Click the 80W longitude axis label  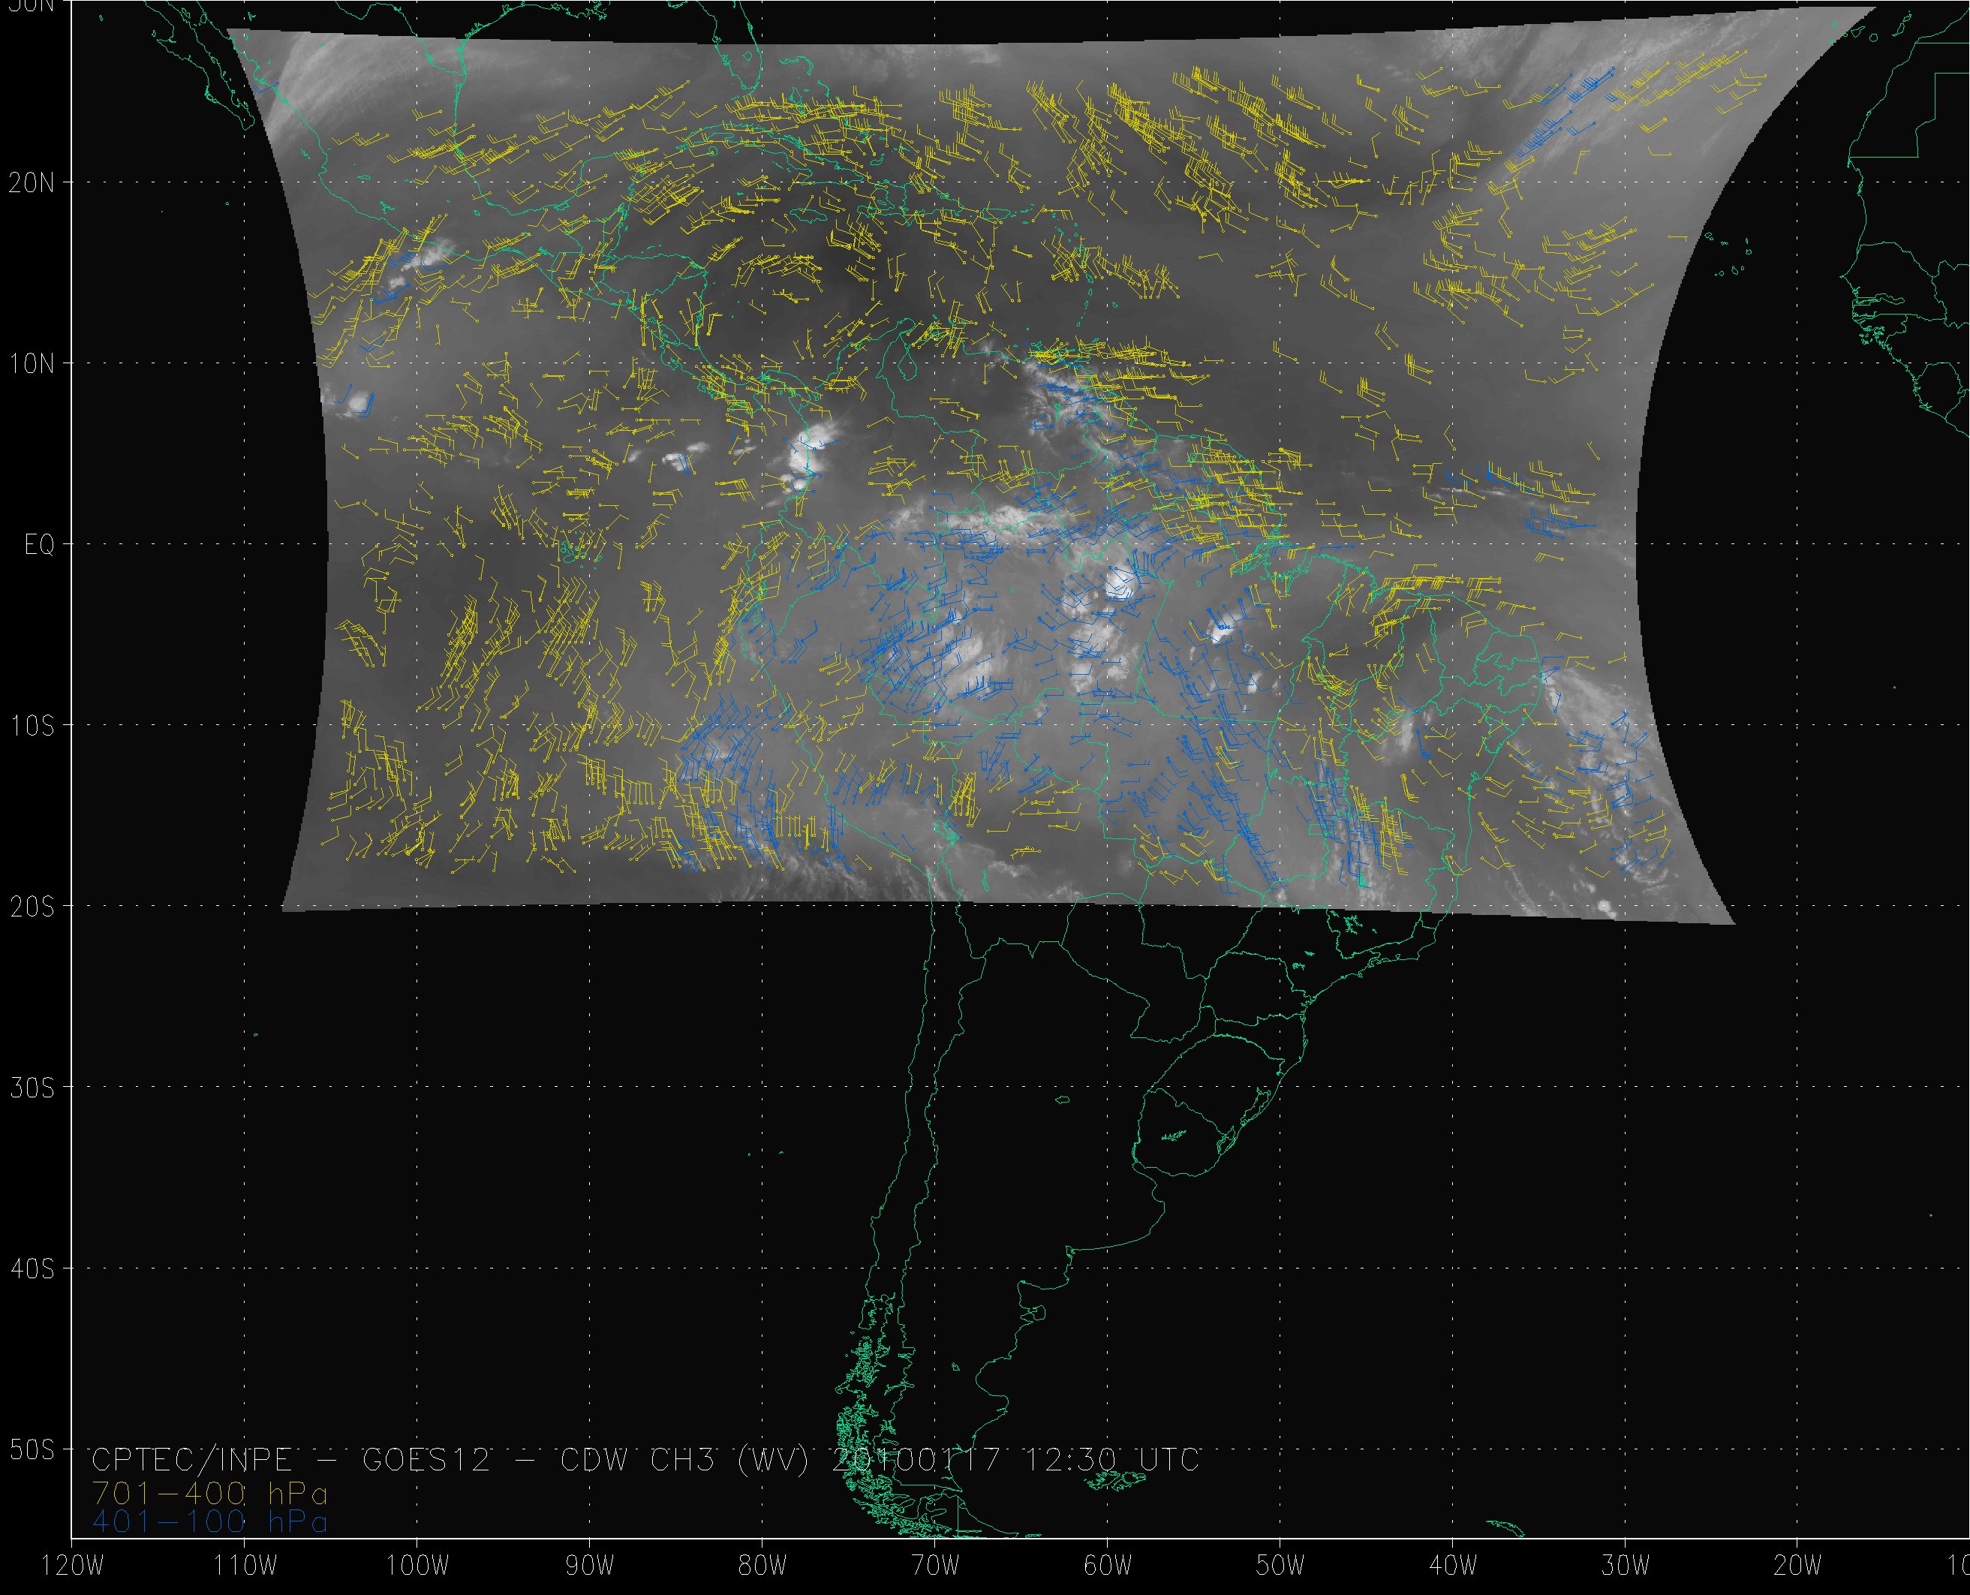tap(762, 1566)
